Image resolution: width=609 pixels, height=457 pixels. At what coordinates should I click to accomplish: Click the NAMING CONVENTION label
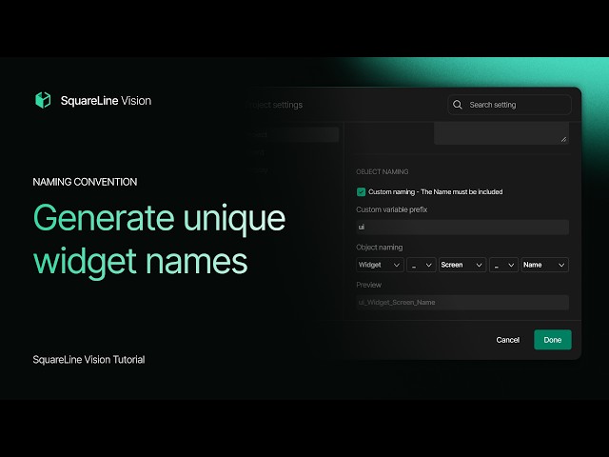tap(85, 182)
